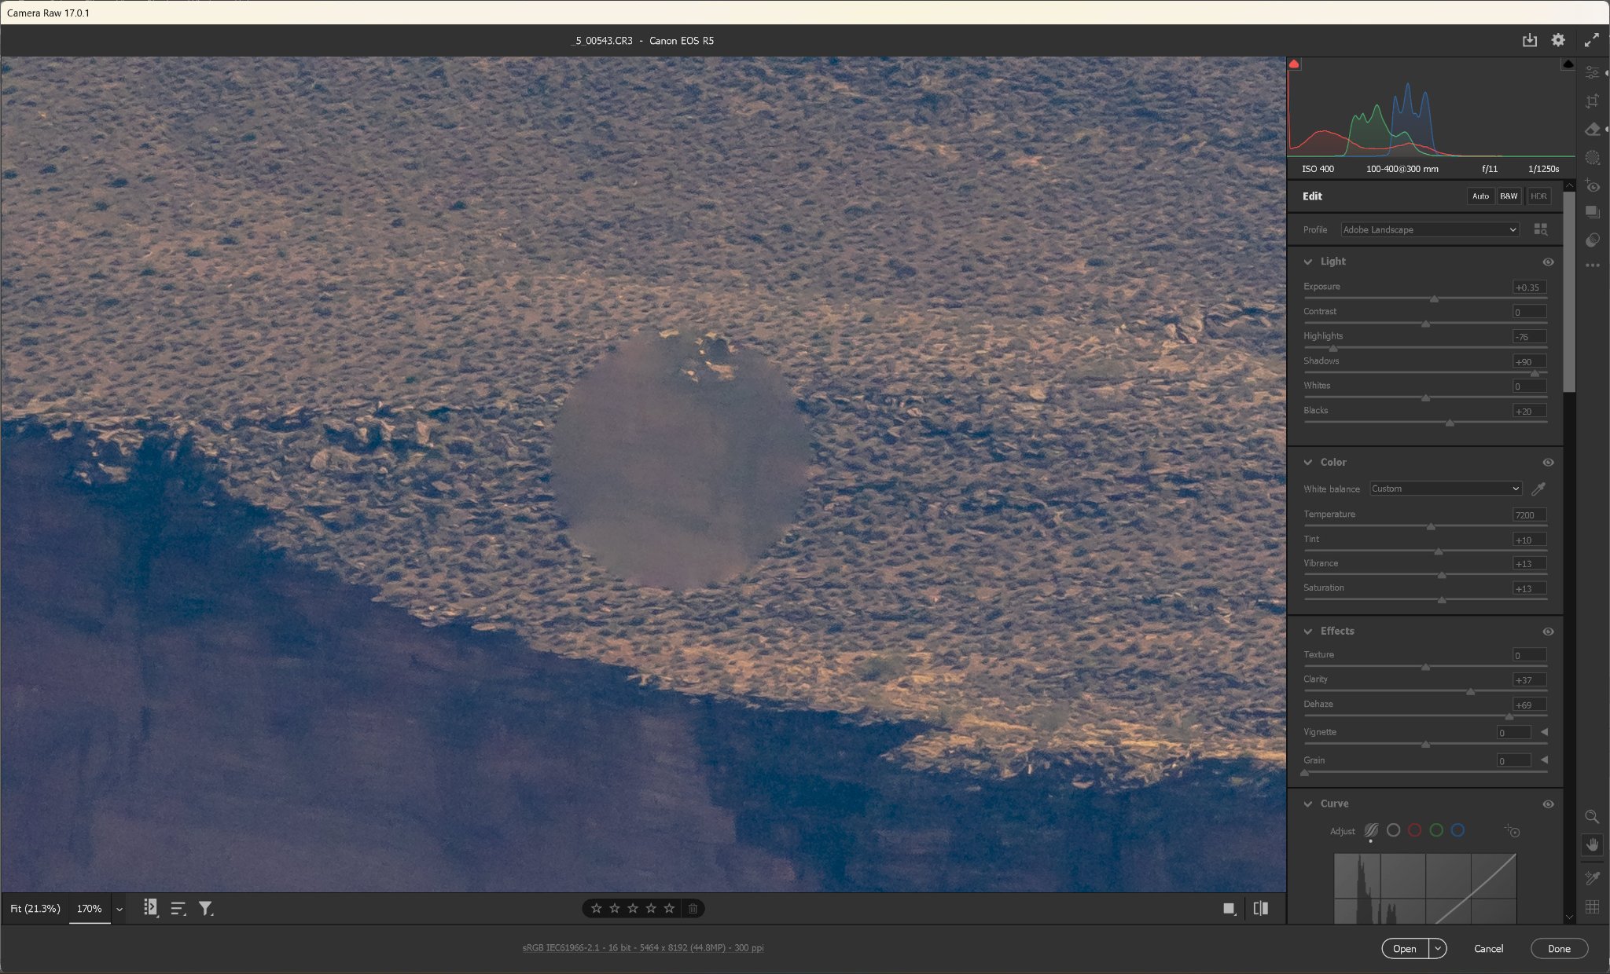Toggle Color panel visibility eye
Viewport: 1610px width, 974px height.
[1548, 463]
